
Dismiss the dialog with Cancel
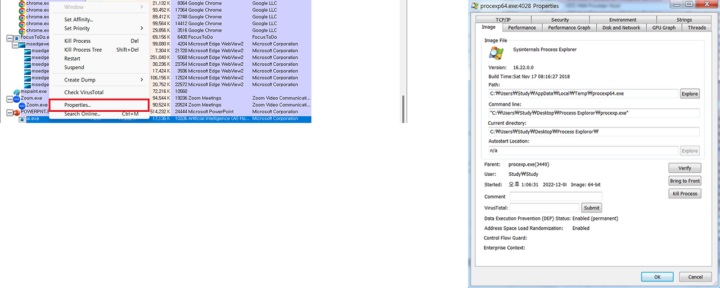pos(695,277)
